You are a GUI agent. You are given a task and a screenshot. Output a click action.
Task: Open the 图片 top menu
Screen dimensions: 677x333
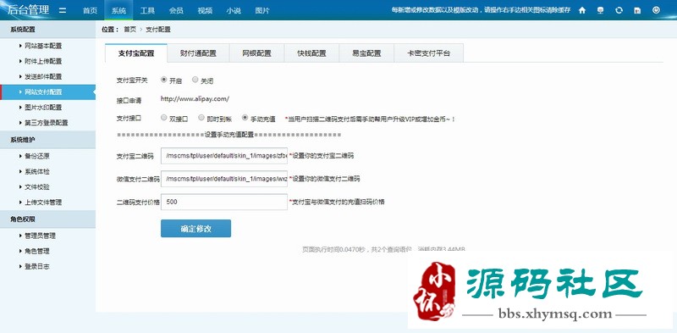[x=262, y=11]
